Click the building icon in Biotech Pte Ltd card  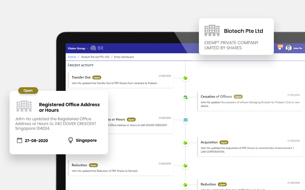point(212,30)
